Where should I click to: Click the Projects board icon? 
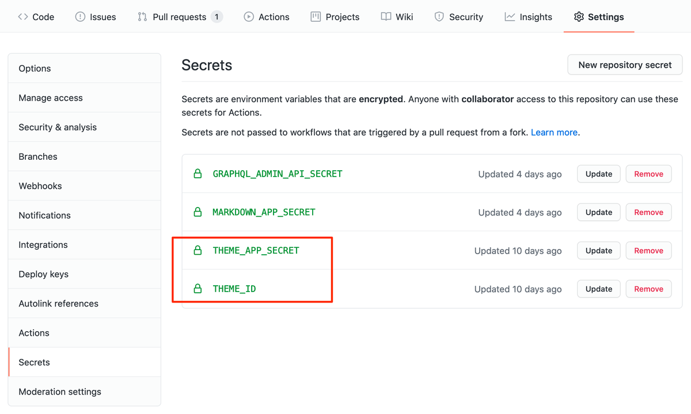[x=314, y=17]
